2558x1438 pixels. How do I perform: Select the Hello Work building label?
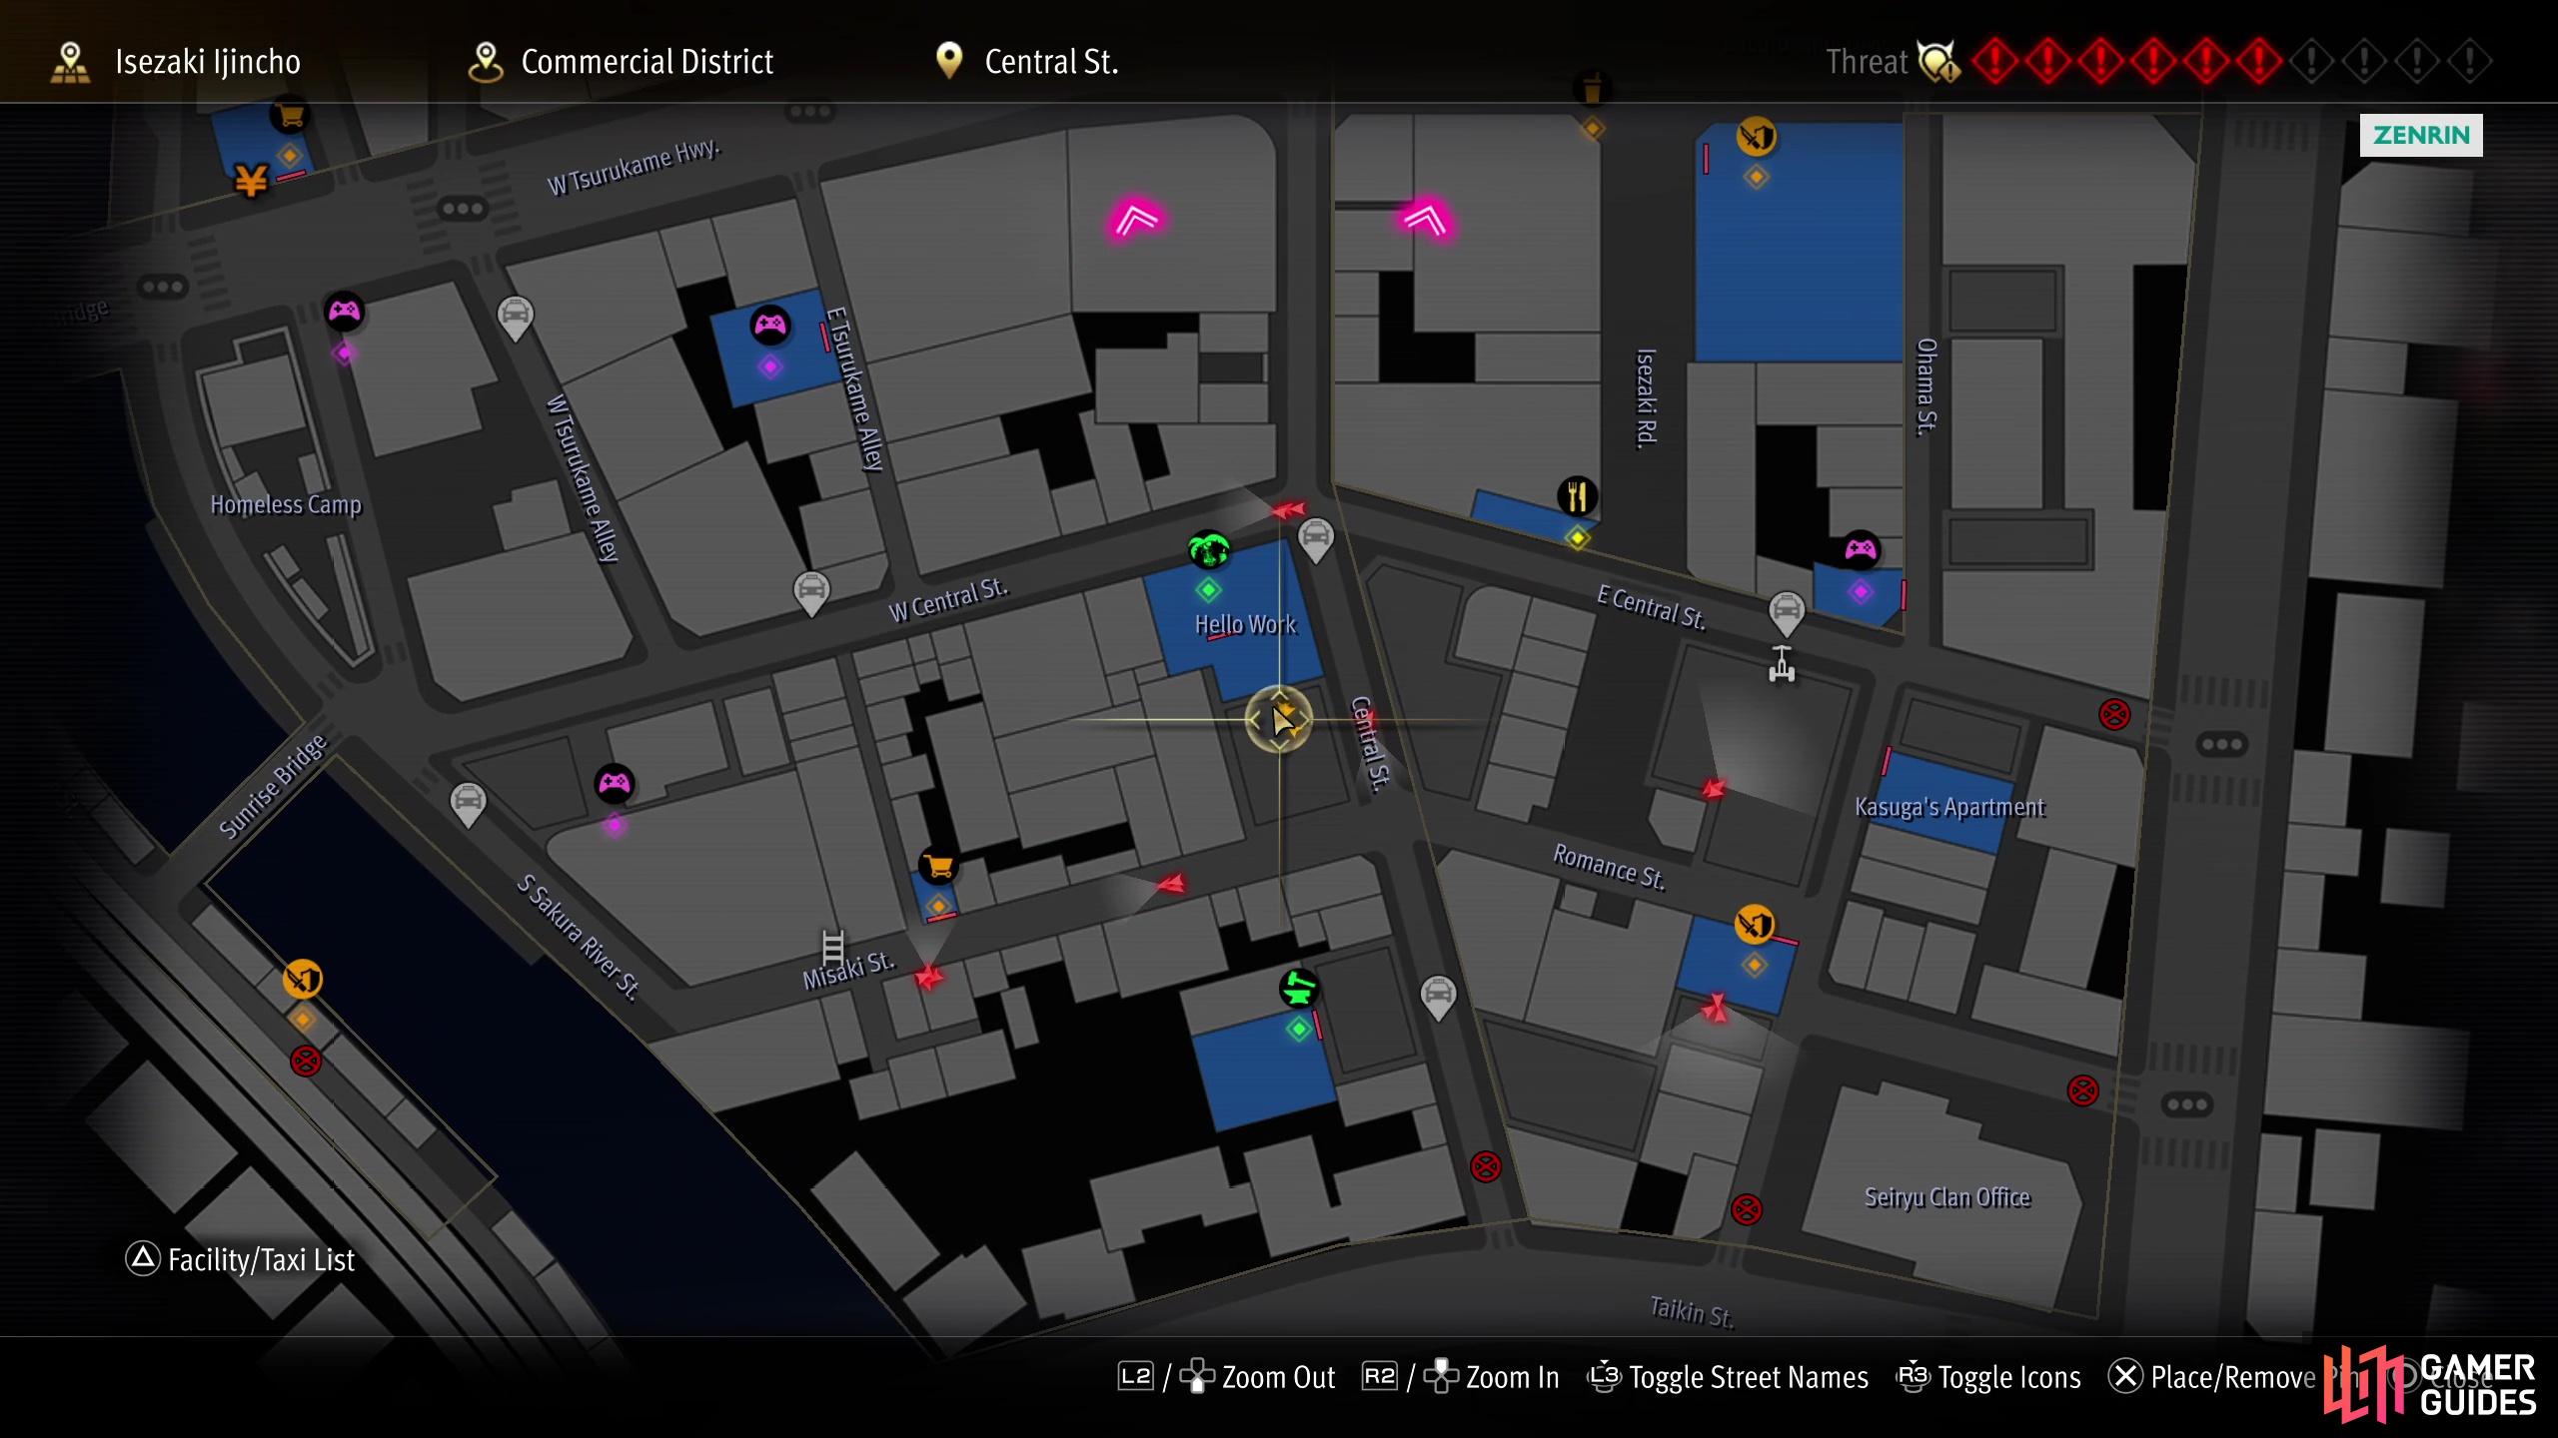tap(1245, 625)
